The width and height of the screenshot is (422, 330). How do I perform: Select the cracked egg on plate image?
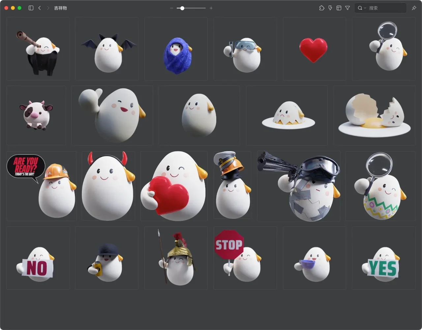[x=374, y=115]
